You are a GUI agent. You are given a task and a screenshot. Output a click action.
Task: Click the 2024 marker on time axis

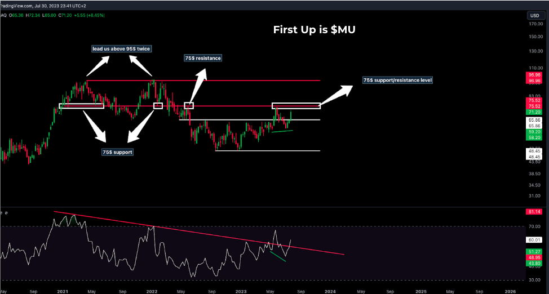(x=330, y=291)
